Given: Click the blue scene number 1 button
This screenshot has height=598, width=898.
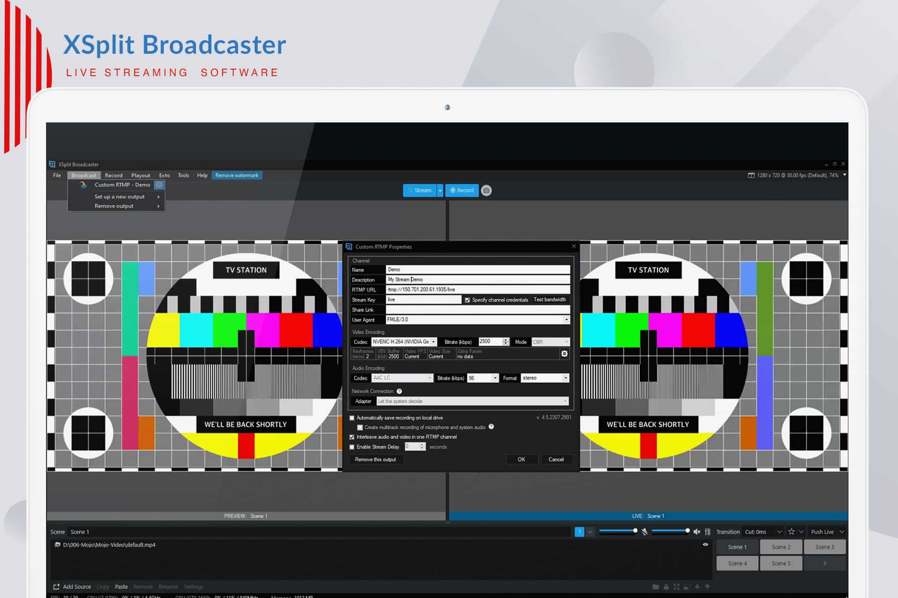Looking at the screenshot, I should click(x=579, y=532).
